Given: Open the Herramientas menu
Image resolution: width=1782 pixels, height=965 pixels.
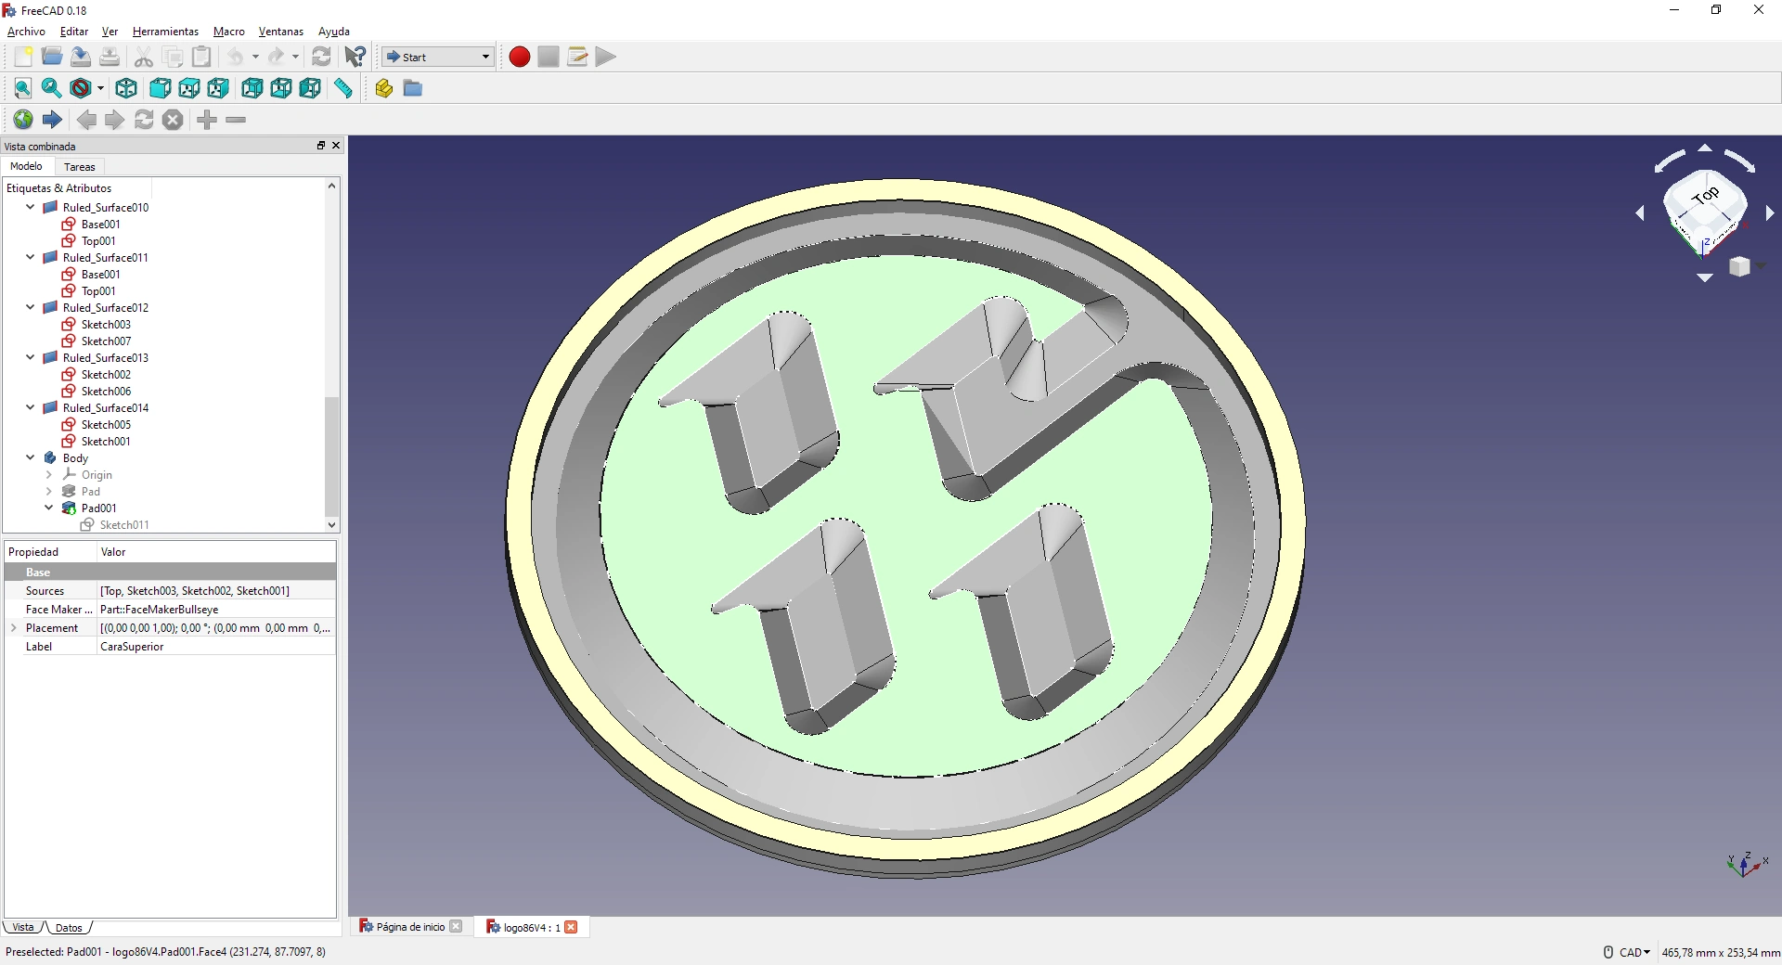Looking at the screenshot, I should (x=165, y=32).
